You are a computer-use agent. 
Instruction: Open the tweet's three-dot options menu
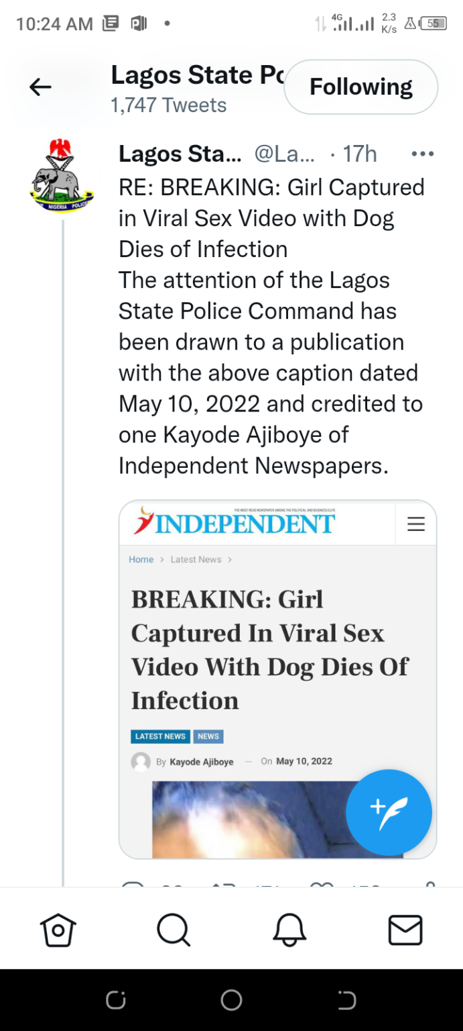(x=422, y=154)
